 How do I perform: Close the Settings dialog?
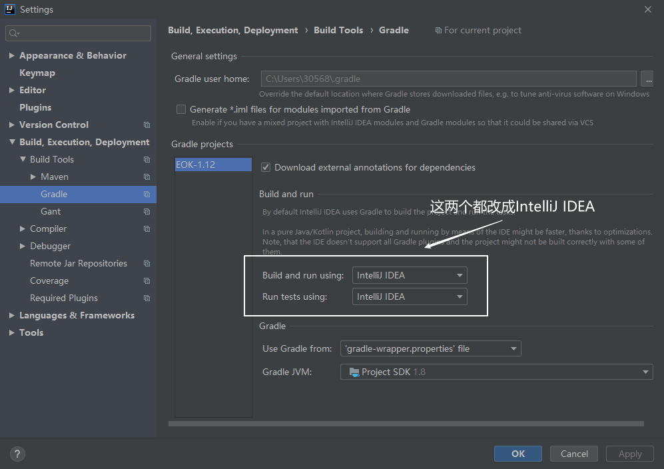click(x=648, y=9)
